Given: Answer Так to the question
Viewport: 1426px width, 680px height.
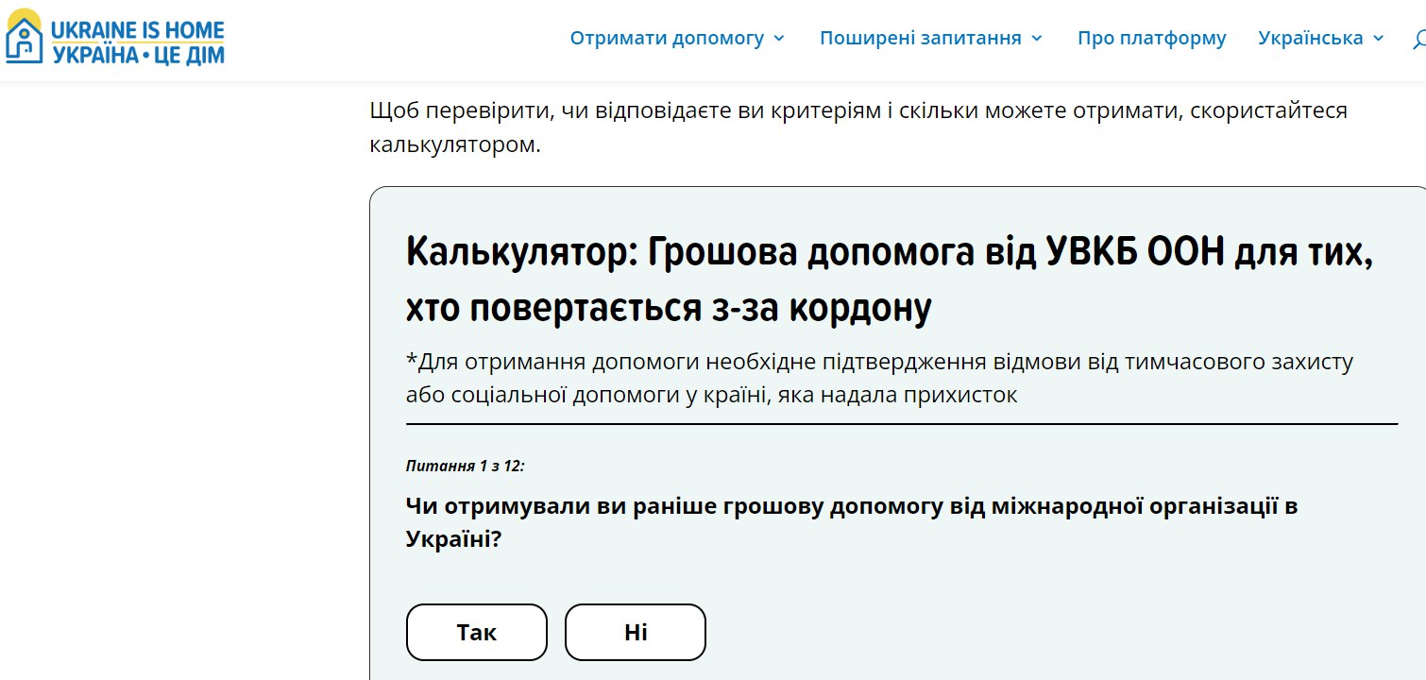Looking at the screenshot, I should coord(477,632).
